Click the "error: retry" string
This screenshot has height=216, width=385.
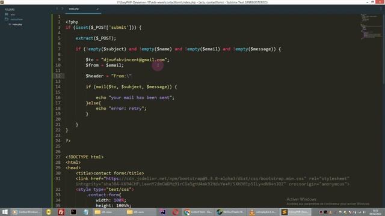pyautogui.click(x=126, y=108)
